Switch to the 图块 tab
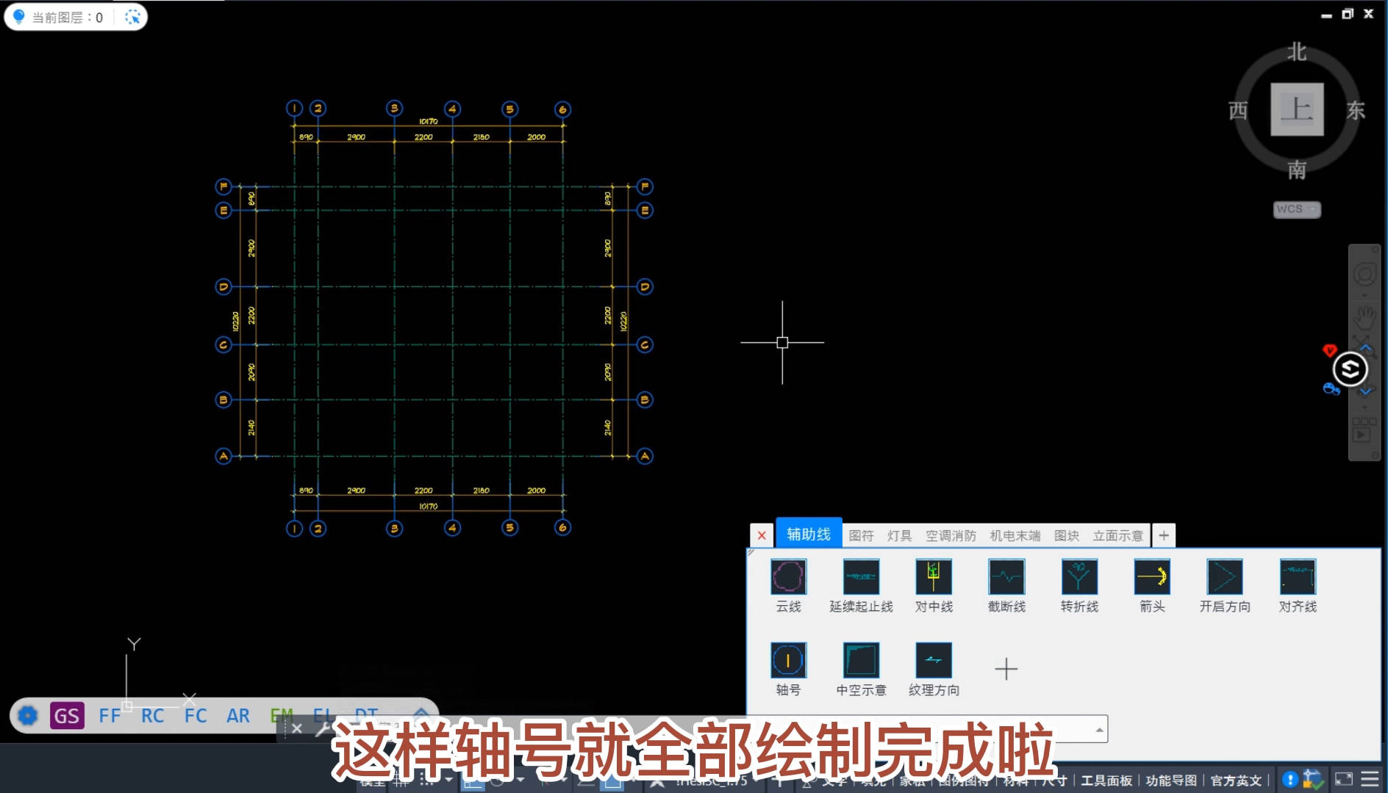 tap(1066, 536)
